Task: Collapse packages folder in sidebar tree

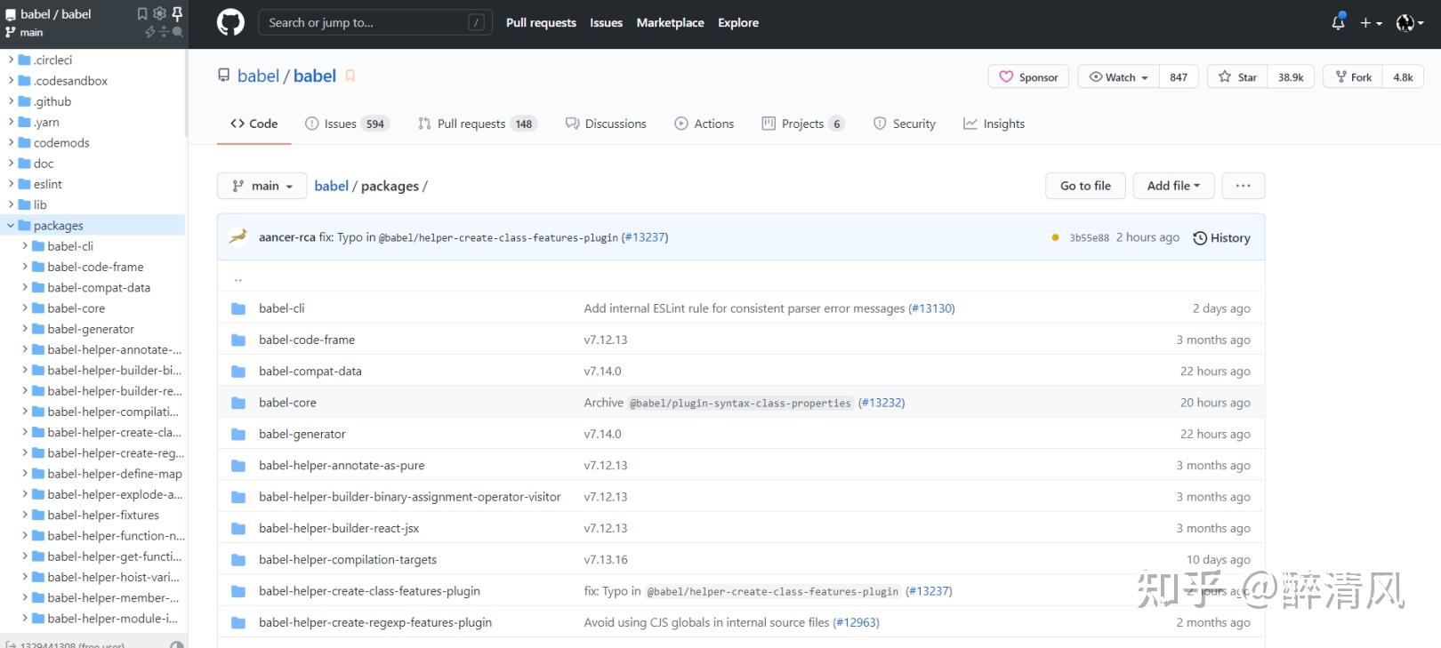Action: click(11, 226)
